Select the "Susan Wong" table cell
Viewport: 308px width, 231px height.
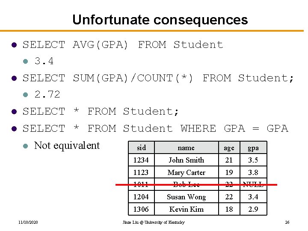tap(186, 197)
